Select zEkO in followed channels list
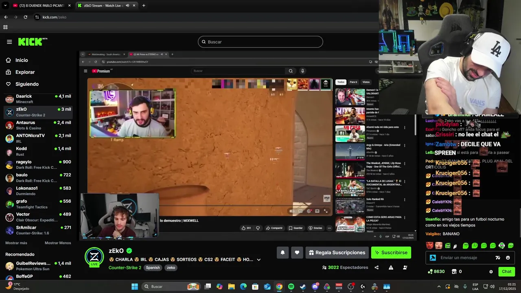Image resolution: width=521 pixels, height=293 pixels. tap(38, 112)
